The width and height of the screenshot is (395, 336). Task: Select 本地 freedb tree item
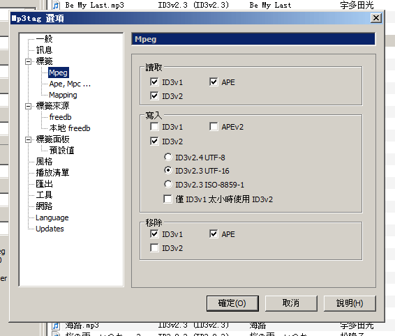pos(70,128)
